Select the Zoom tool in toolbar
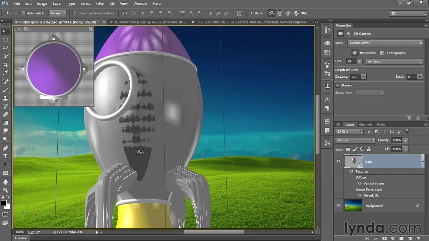Viewport: 429px width, 241px height. point(5,190)
